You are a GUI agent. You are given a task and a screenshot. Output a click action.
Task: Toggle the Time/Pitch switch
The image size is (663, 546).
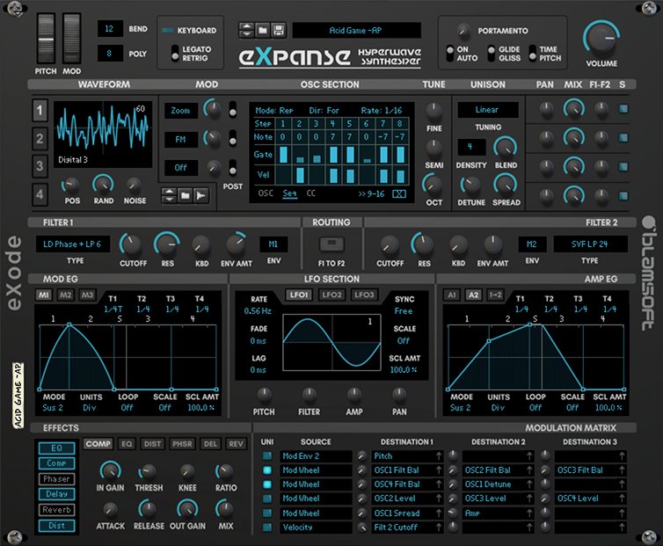tap(532, 54)
